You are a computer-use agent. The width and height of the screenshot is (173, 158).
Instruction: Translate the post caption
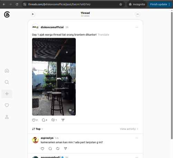click(x=103, y=35)
